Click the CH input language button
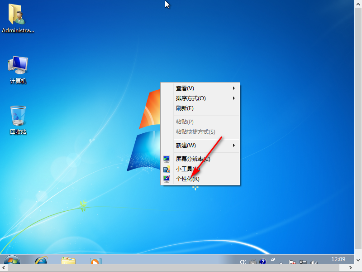 coord(243,262)
